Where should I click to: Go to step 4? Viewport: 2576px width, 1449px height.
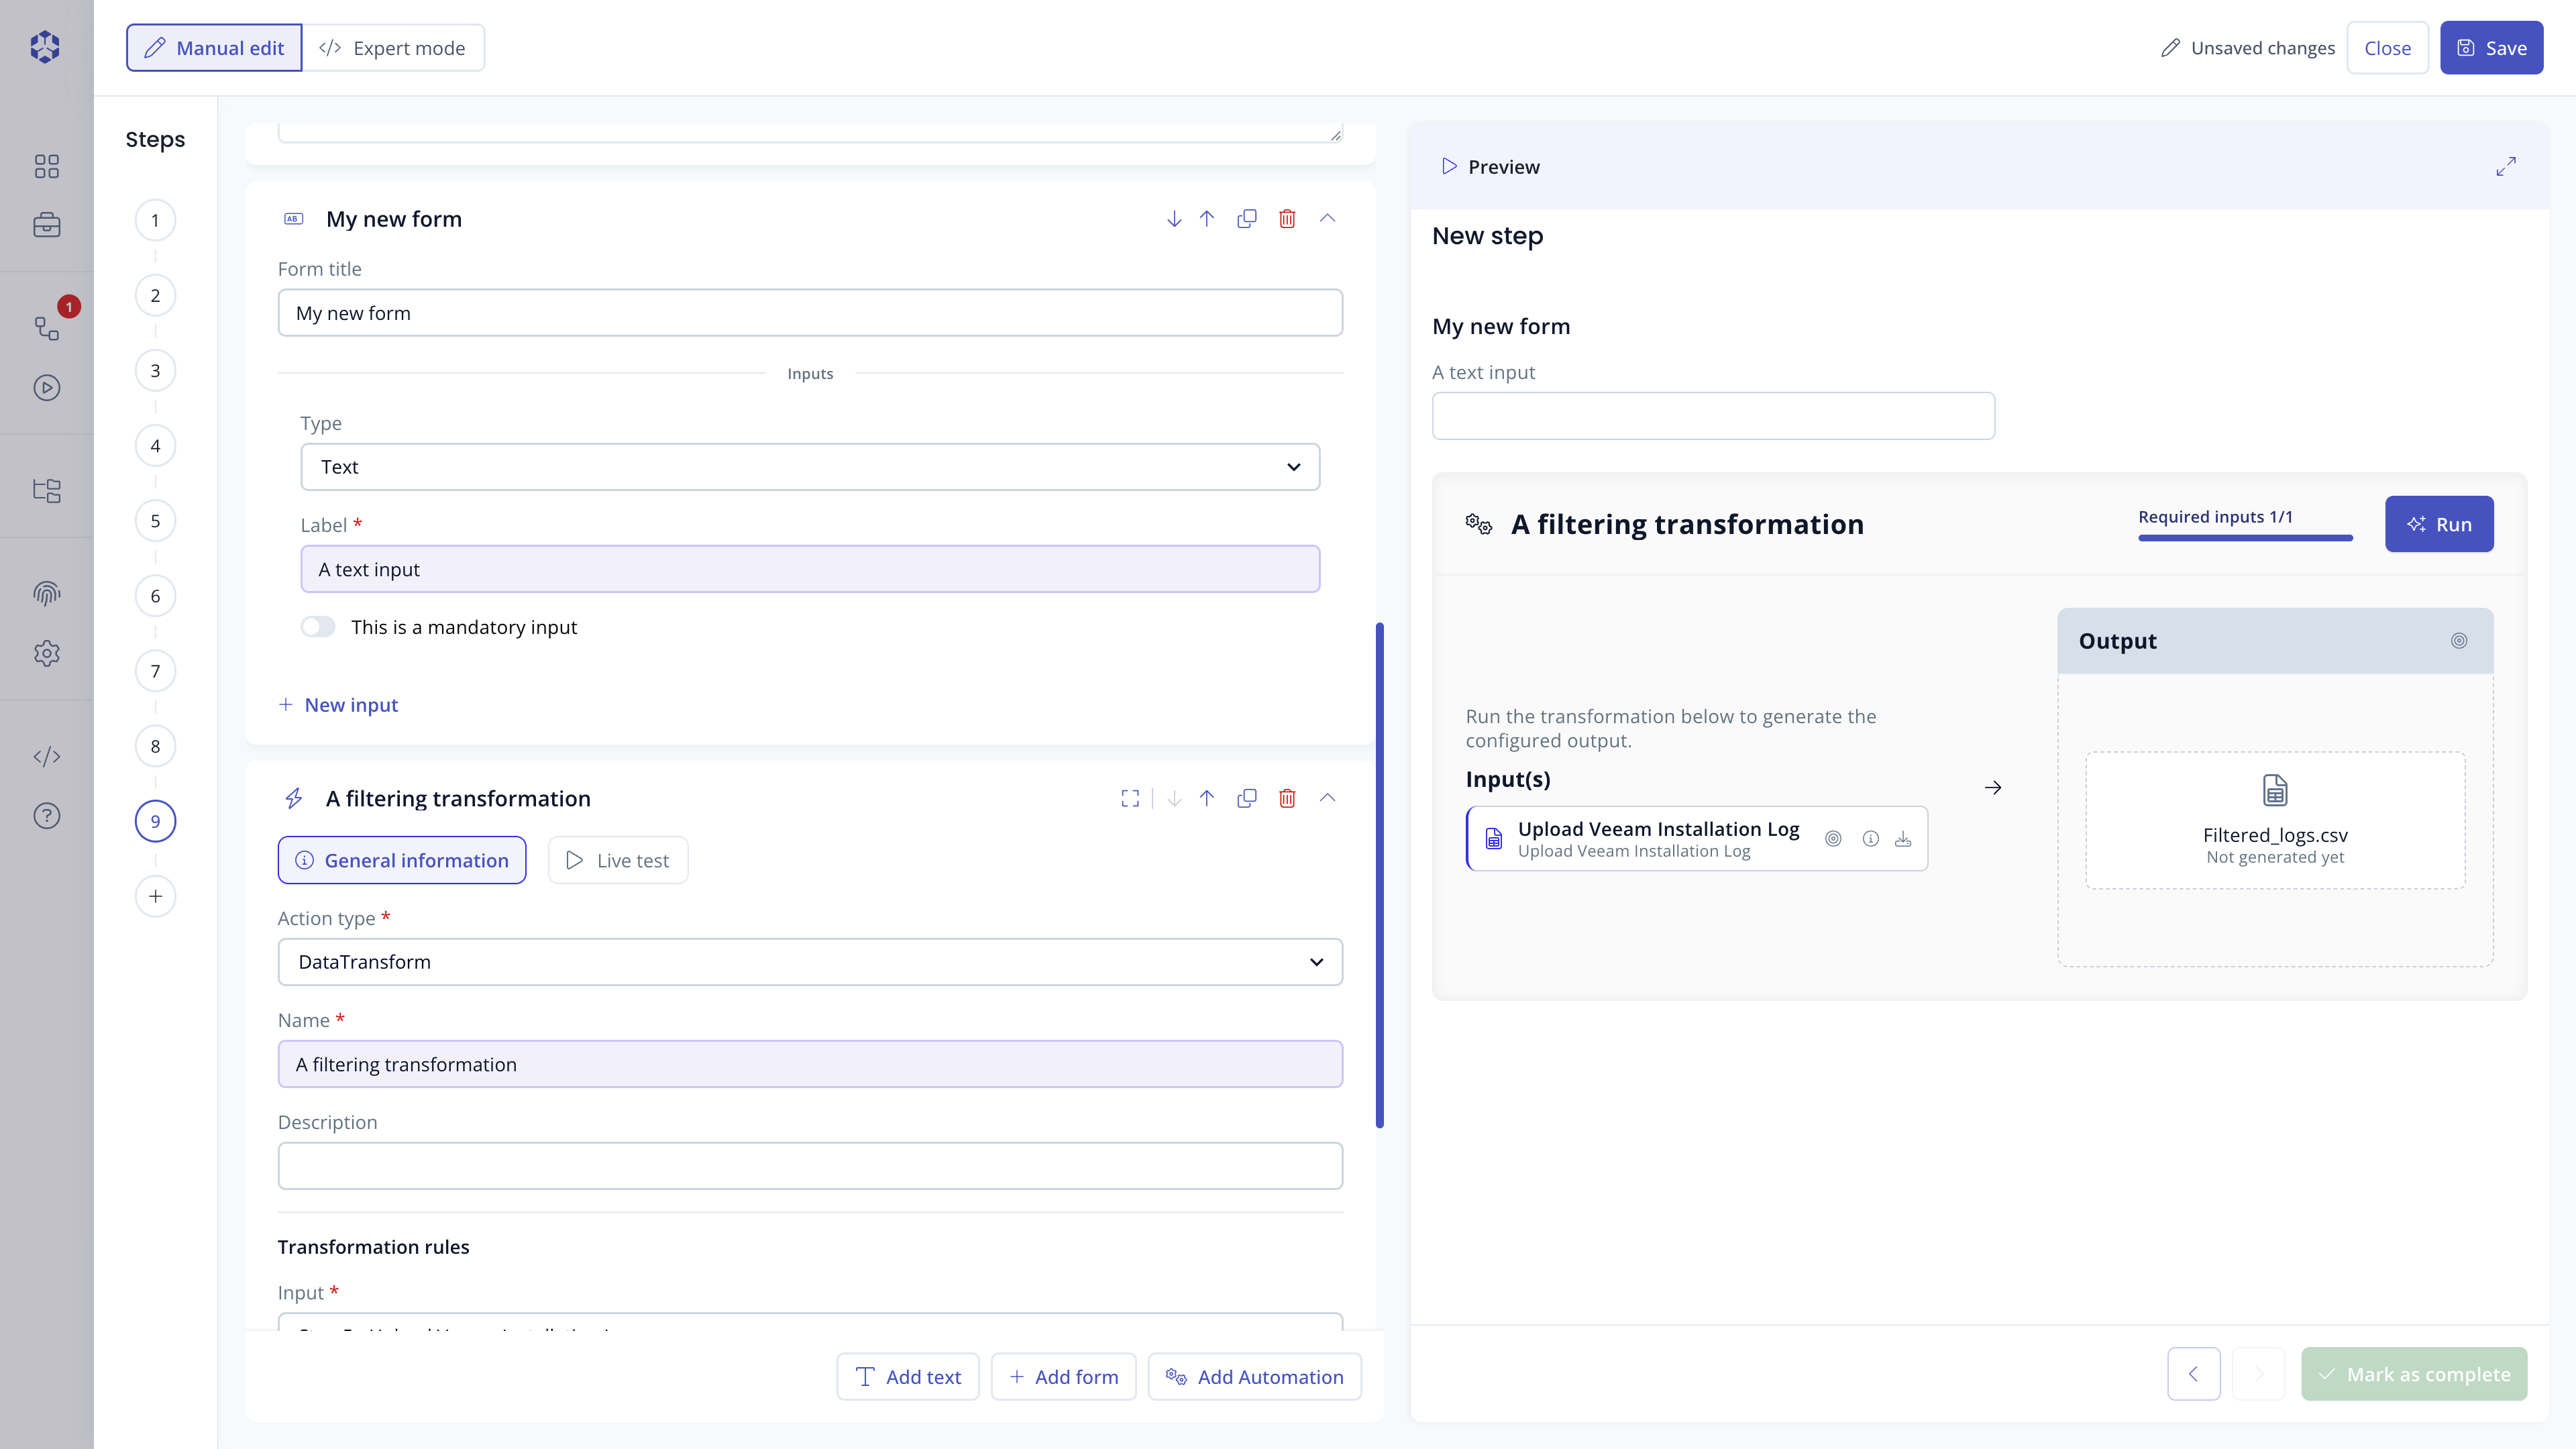click(x=155, y=446)
